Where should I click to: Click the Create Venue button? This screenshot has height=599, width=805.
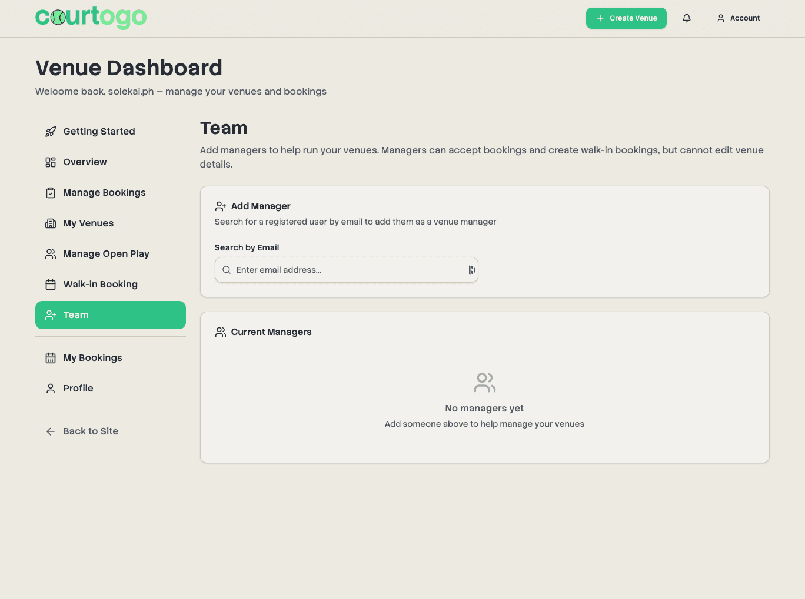(626, 18)
